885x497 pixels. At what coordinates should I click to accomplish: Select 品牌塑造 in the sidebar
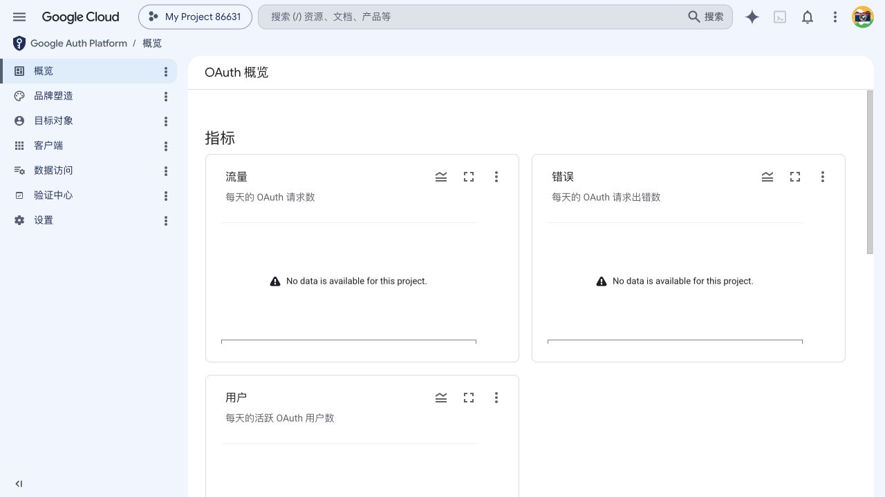[88, 96]
